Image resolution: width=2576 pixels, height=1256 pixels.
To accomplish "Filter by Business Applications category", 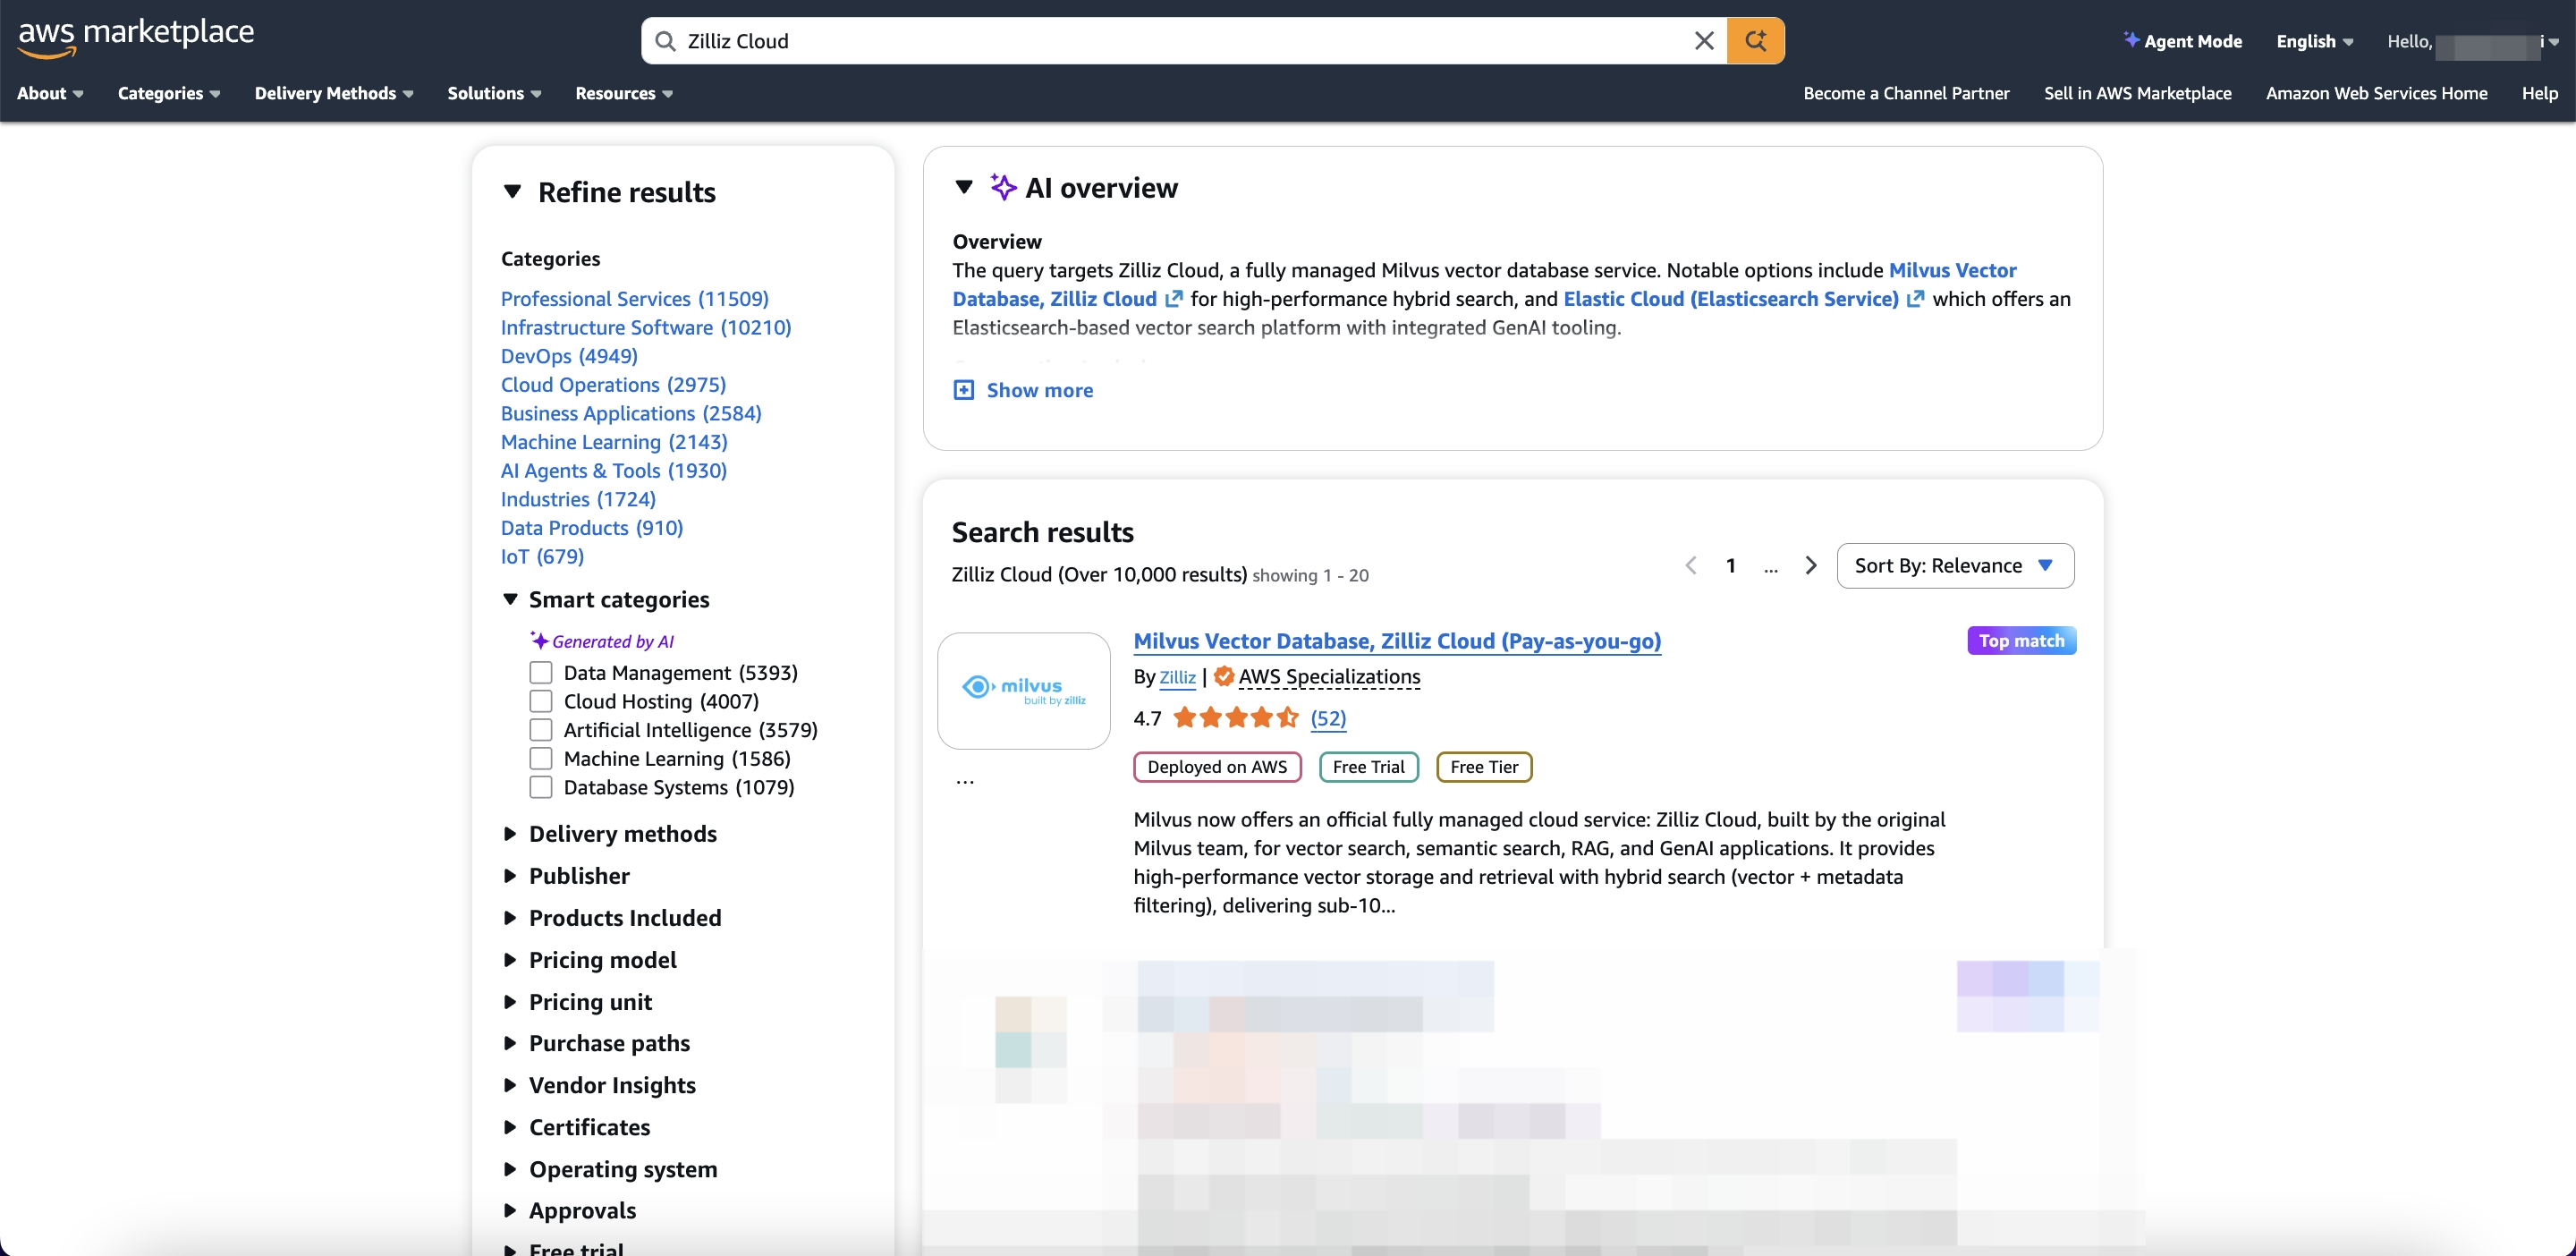I will pos(631,414).
